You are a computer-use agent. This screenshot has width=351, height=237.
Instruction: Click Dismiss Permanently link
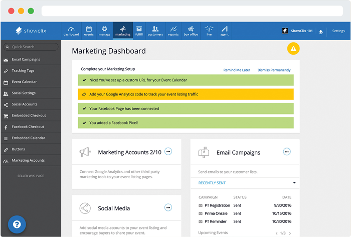coord(274,70)
